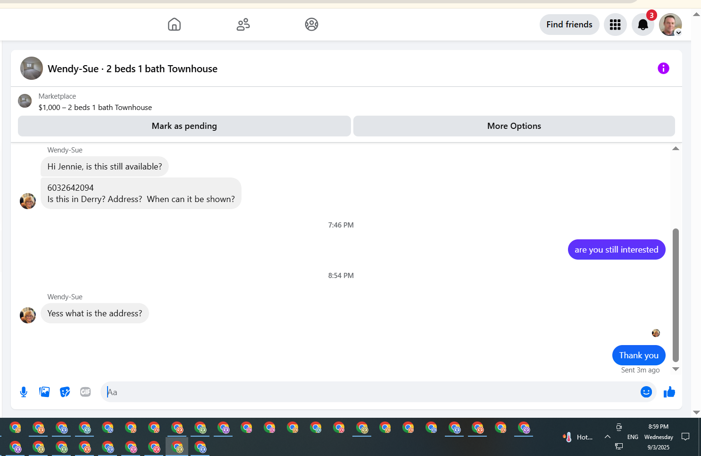Click the 'Sent 3m ago' status text
This screenshot has height=456, width=701.
640,370
